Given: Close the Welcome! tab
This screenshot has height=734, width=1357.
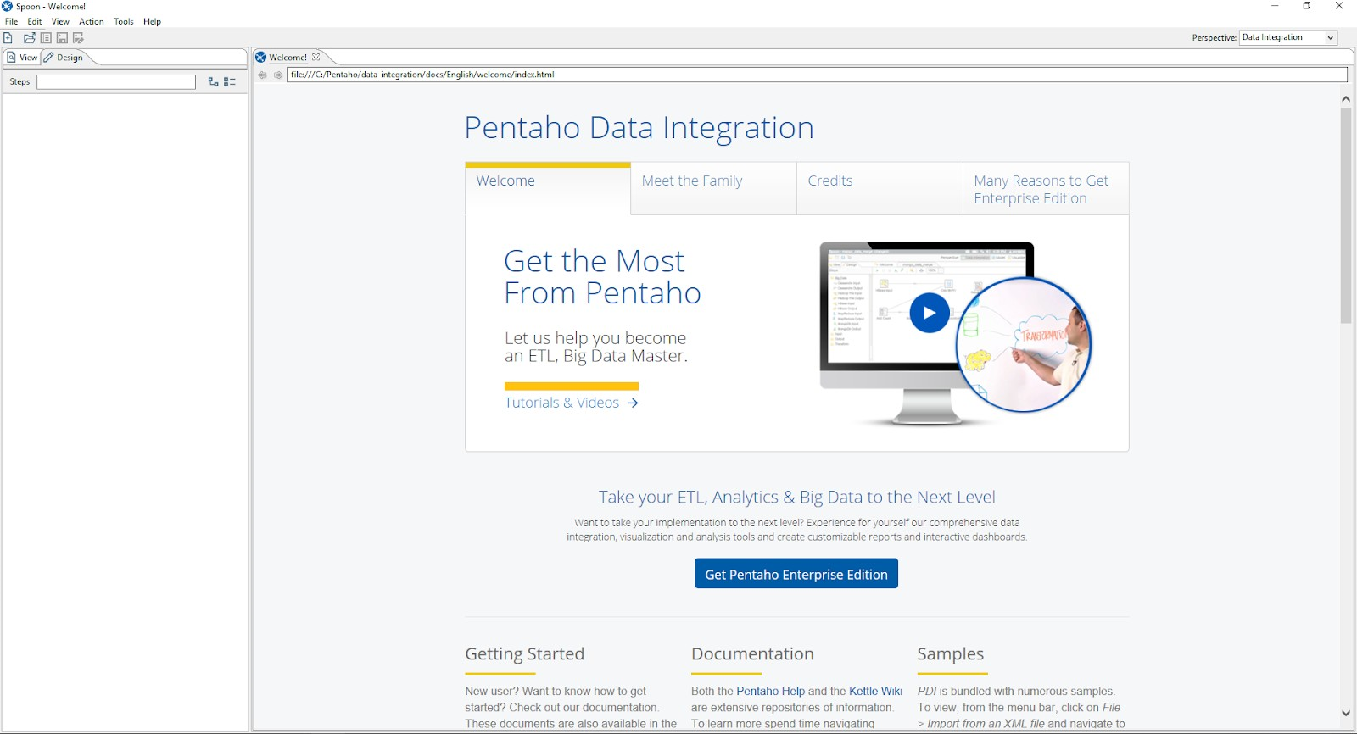Looking at the screenshot, I should [x=316, y=58].
